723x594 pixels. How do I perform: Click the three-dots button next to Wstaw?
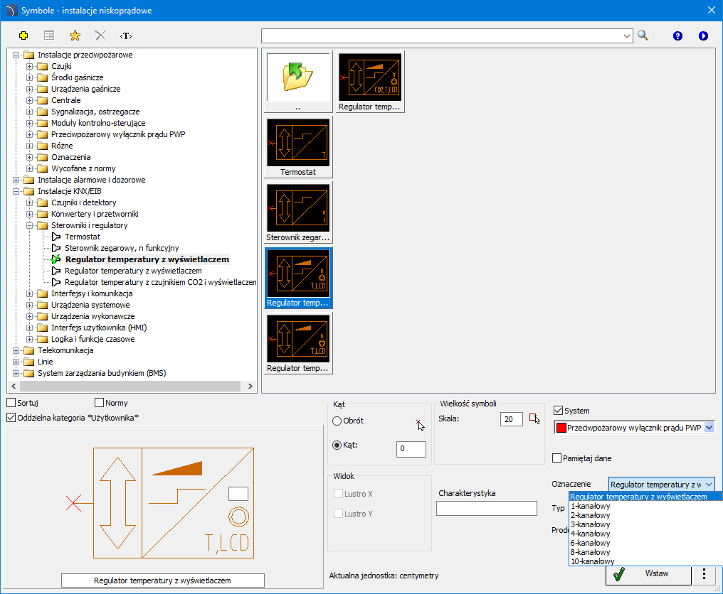pyautogui.click(x=704, y=573)
